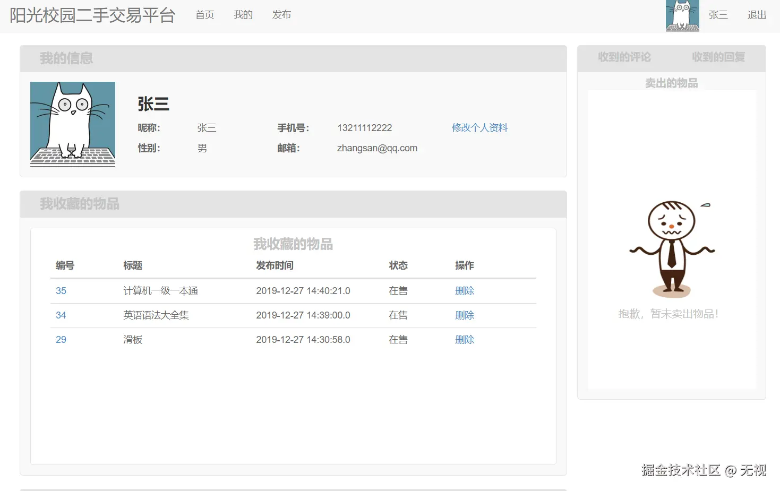Image resolution: width=780 pixels, height=491 pixels.
Task: Open 修改个人资料 to edit profile
Action: click(x=479, y=128)
